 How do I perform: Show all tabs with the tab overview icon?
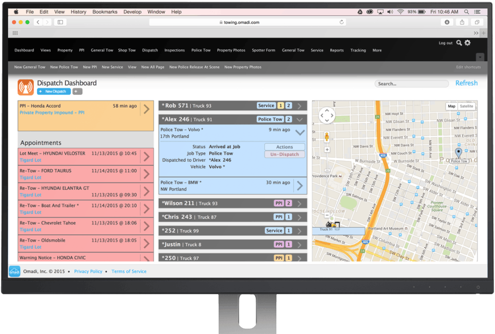[x=477, y=22]
